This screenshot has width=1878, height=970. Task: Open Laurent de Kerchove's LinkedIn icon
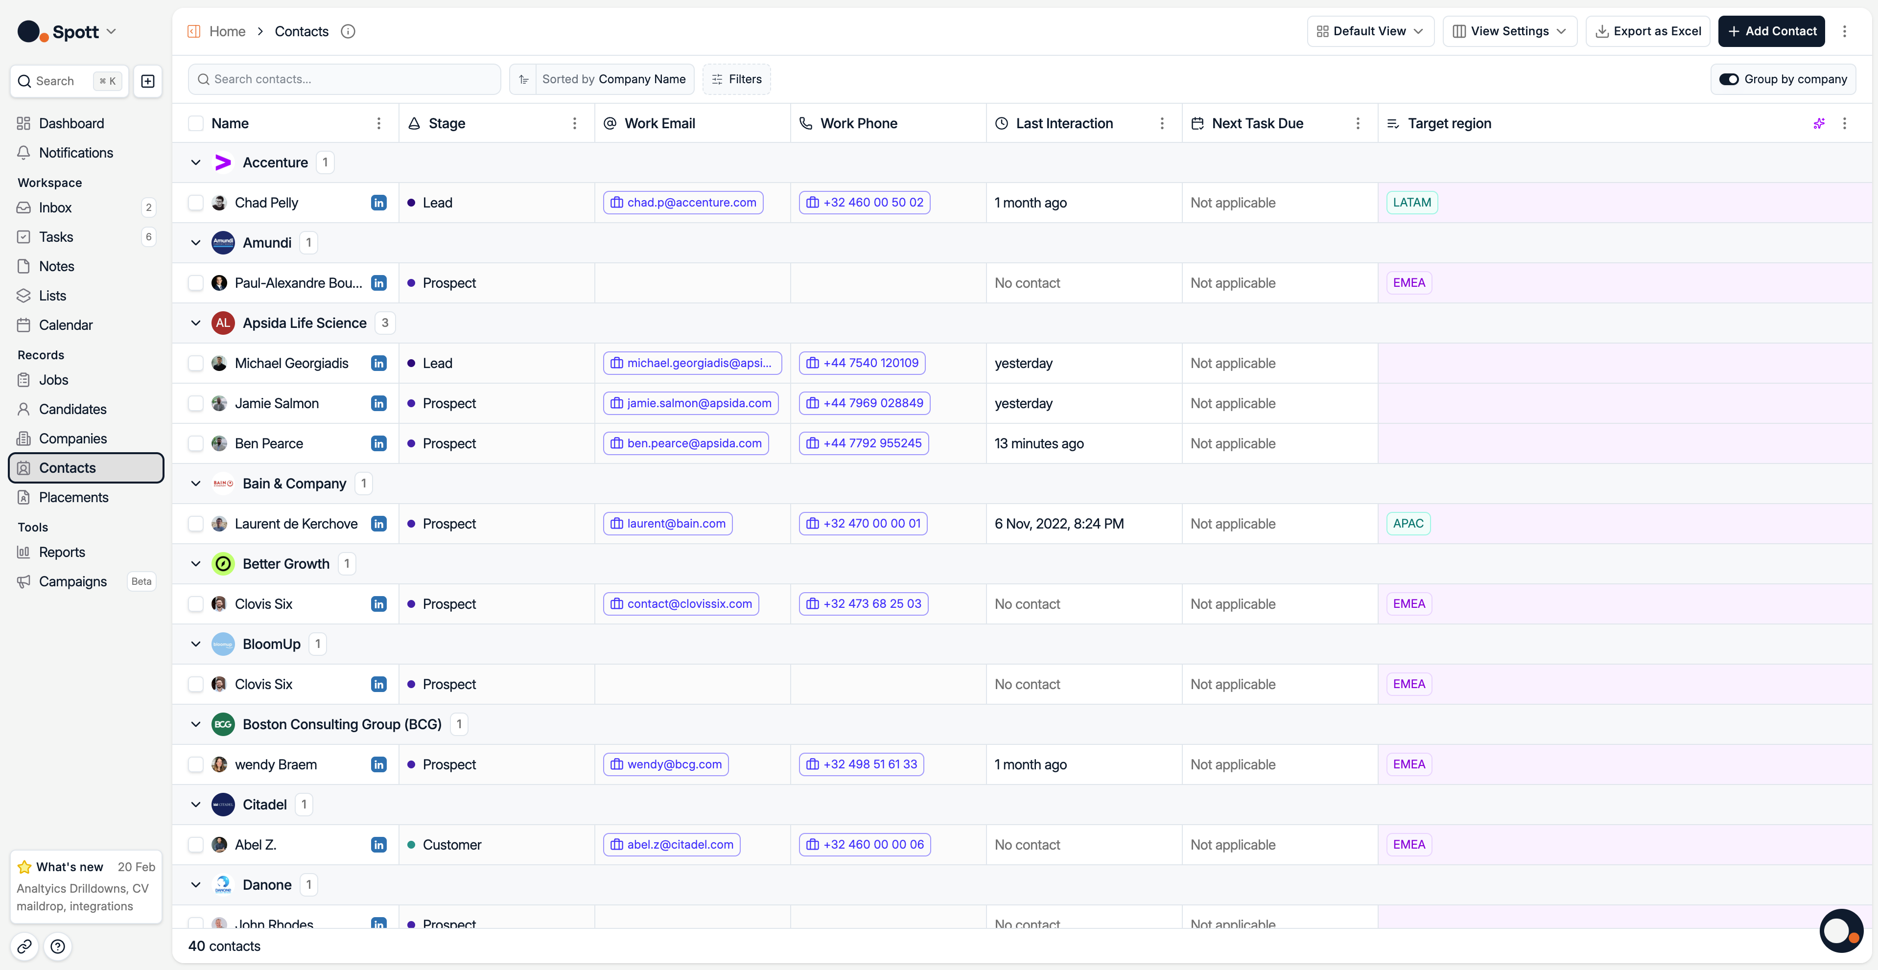tap(378, 523)
